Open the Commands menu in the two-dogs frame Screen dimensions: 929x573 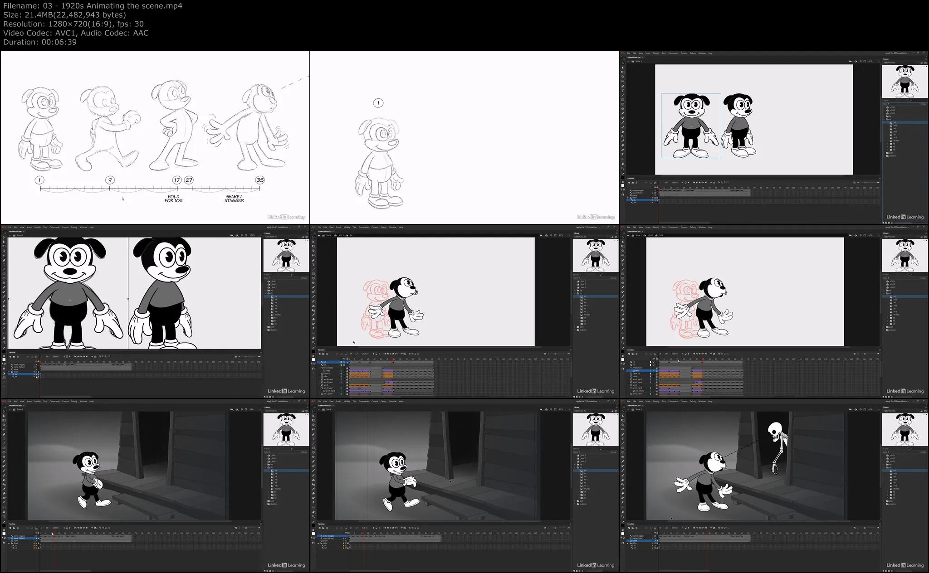click(673, 53)
